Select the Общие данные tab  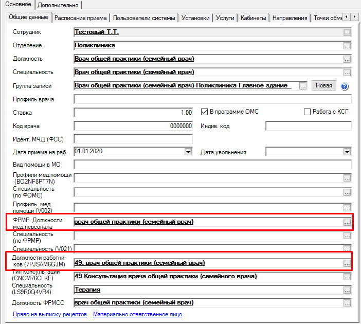[x=29, y=17]
